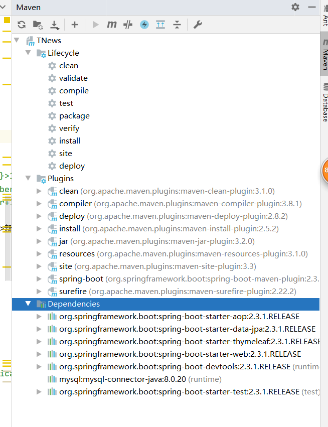The width and height of the screenshot is (328, 427).
Task: Click the Maven panel title
Action: (28, 8)
